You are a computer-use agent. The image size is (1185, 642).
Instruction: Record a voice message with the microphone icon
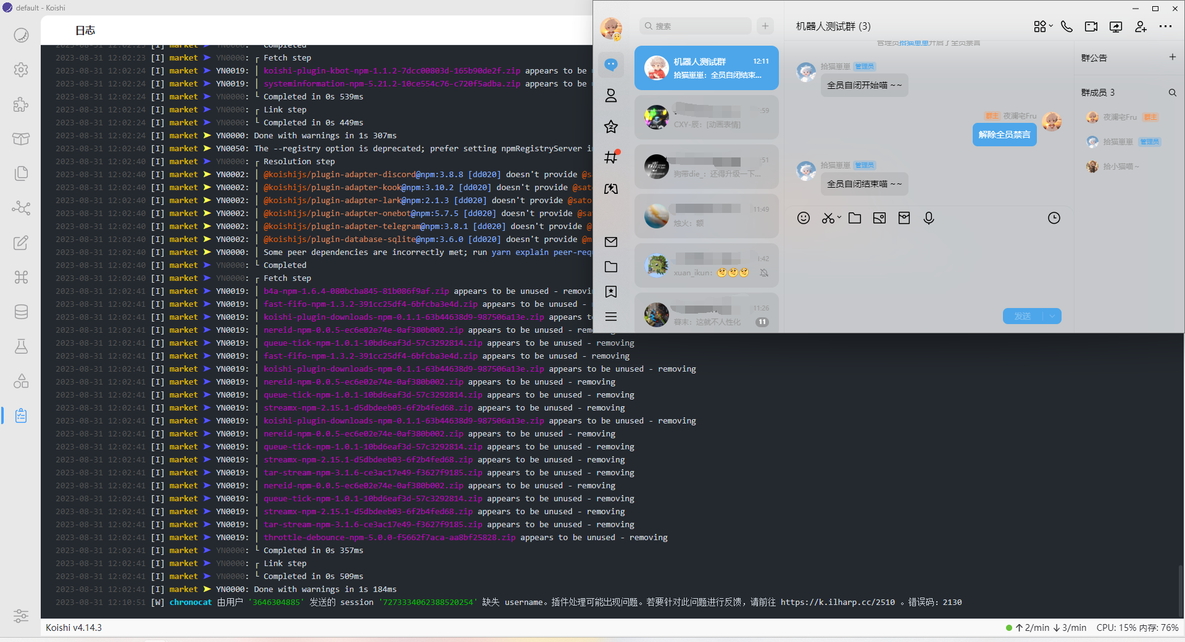pos(929,218)
